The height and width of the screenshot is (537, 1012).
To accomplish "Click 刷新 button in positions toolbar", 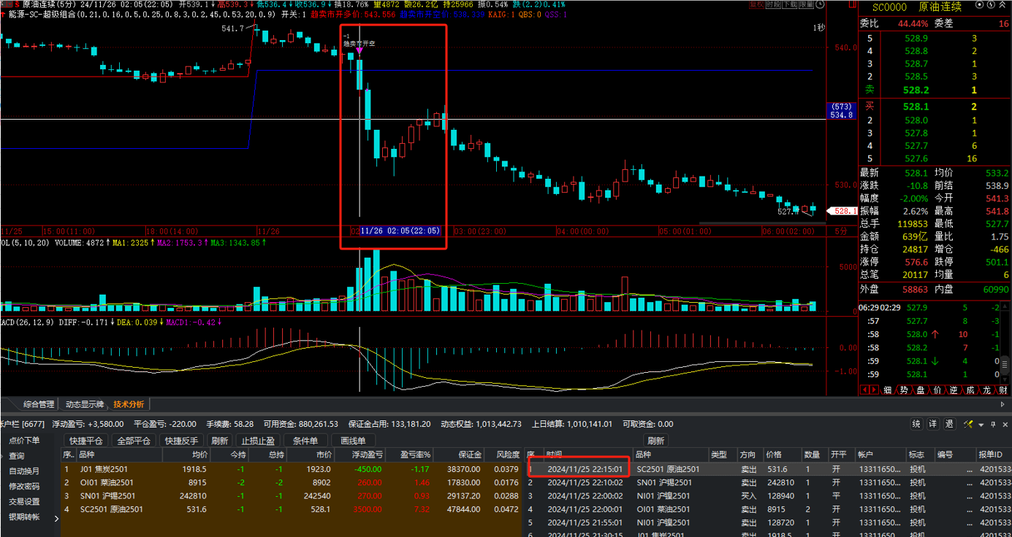I will pyautogui.click(x=219, y=441).
